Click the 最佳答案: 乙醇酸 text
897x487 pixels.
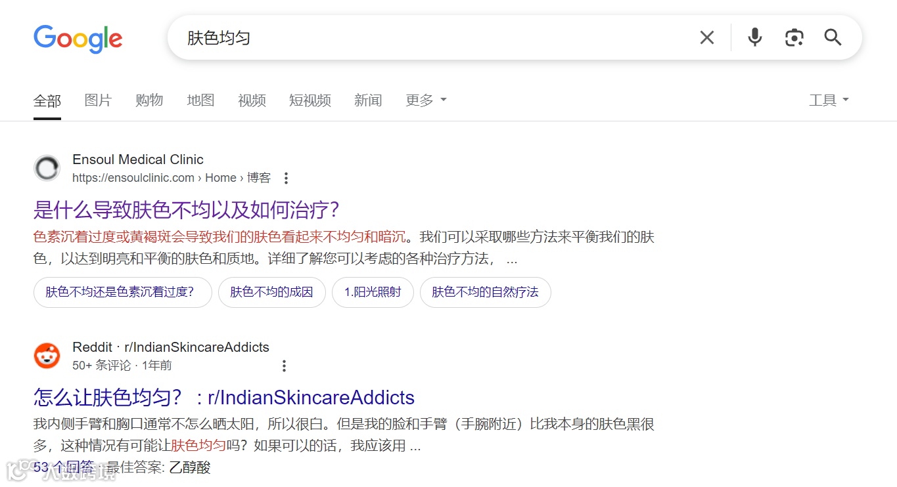[x=158, y=467]
